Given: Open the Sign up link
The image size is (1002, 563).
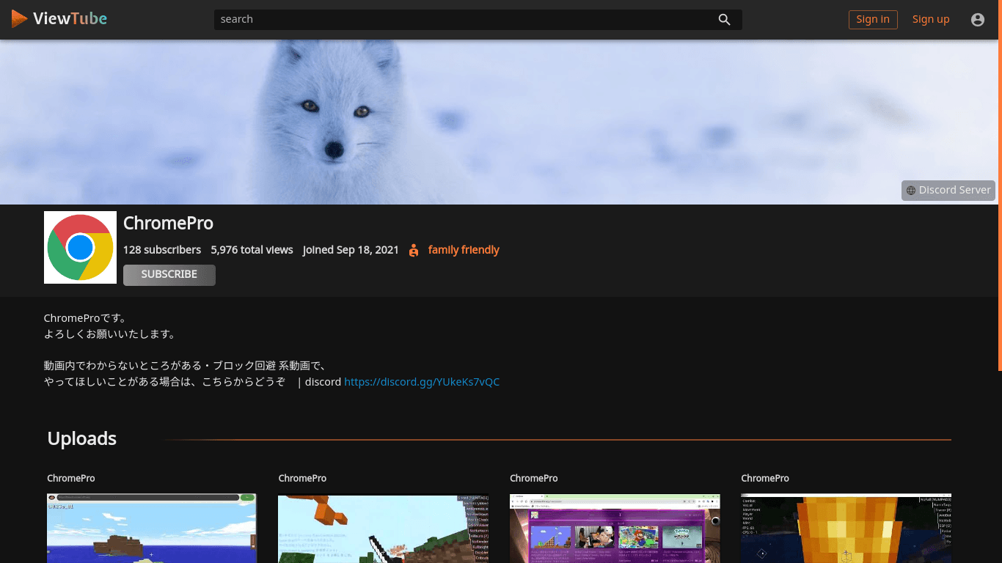Looking at the screenshot, I should [930, 19].
